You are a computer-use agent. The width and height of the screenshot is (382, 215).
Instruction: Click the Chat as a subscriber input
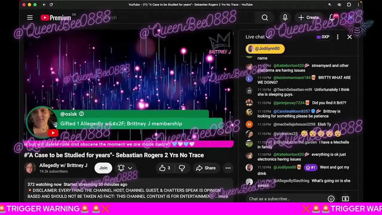[286, 199]
